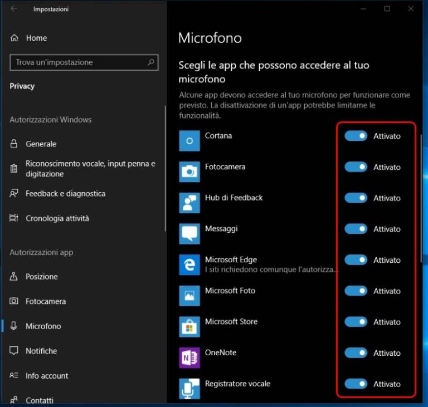Screen dimensions: 428x407
Task: Click the Riconoscimento vocale clipboard icon
Action: (x=13, y=168)
